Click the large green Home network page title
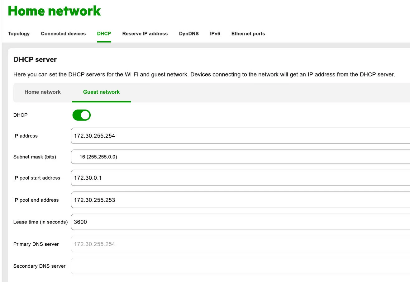This screenshot has height=282, width=410. 54,11
